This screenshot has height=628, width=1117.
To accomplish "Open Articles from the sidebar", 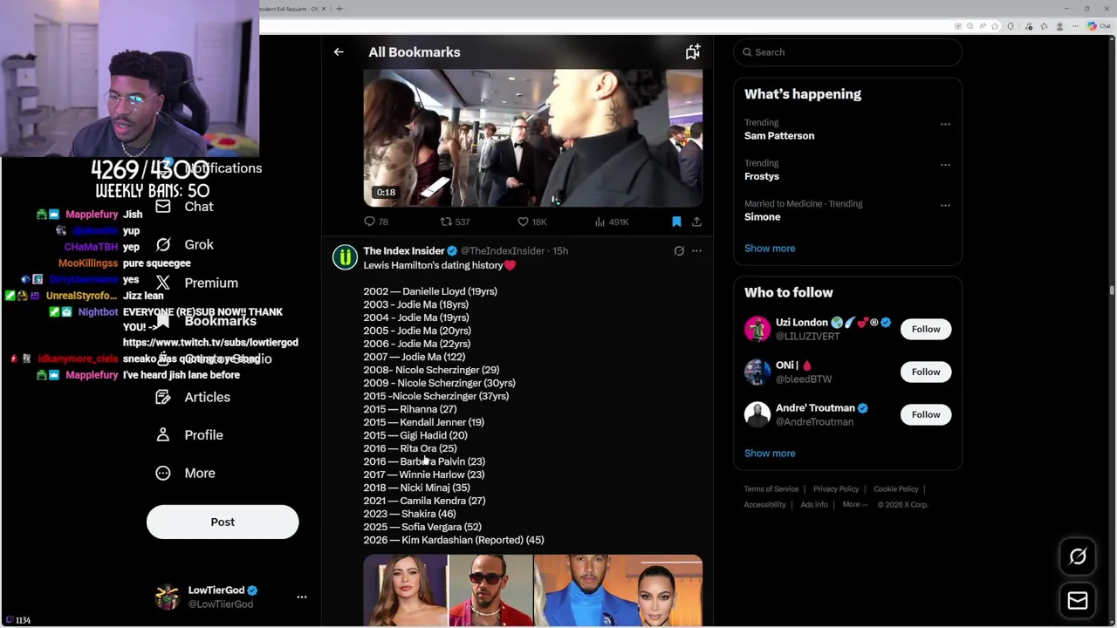I will (193, 397).
